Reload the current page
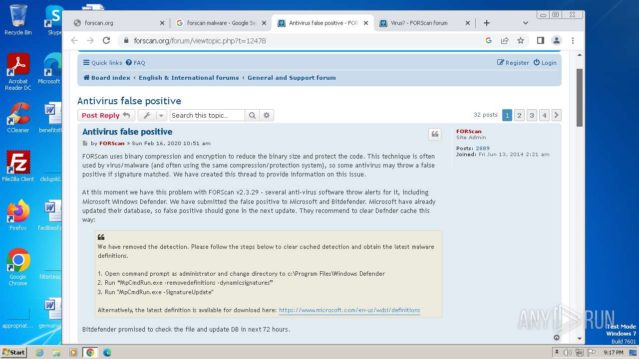The width and height of the screenshot is (639, 359). pos(106,40)
